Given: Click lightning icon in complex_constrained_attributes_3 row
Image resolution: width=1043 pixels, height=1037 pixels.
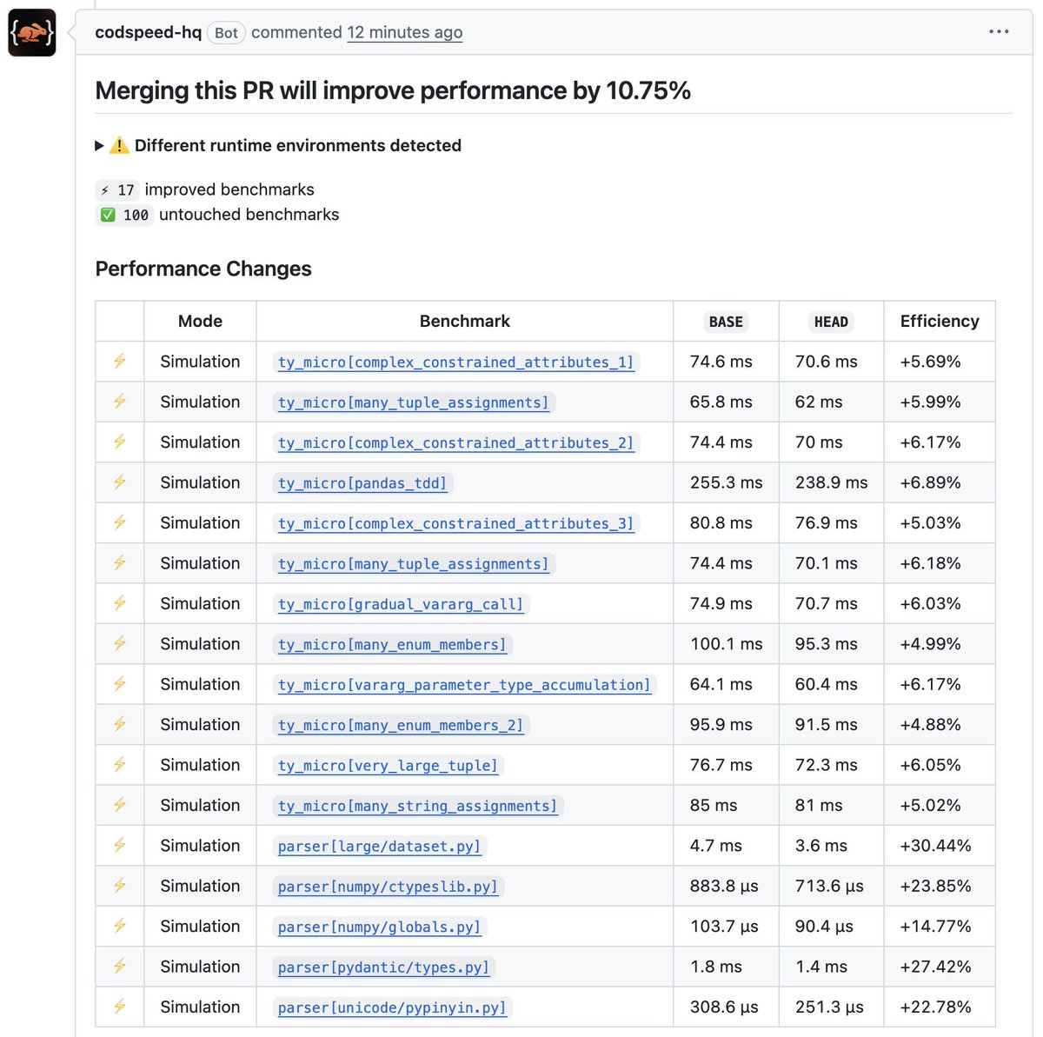Looking at the screenshot, I should (x=120, y=522).
